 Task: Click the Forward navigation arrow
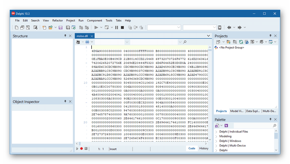point(240,28)
